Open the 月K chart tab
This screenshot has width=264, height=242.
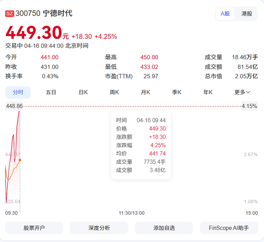[146, 92]
